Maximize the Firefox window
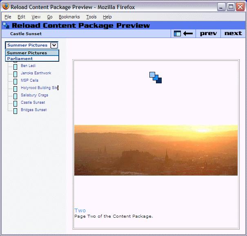The width and height of the screenshot is (247, 236). (x=231, y=7)
